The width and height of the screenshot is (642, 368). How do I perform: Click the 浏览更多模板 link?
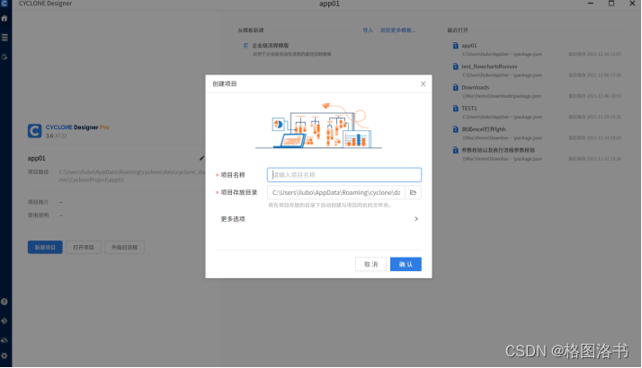coord(397,31)
